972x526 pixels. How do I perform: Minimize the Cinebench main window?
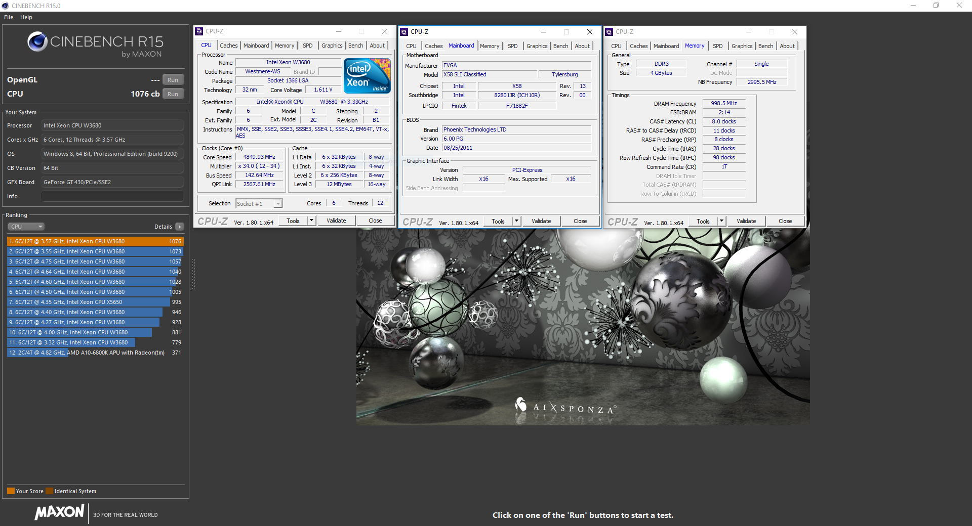(913, 6)
